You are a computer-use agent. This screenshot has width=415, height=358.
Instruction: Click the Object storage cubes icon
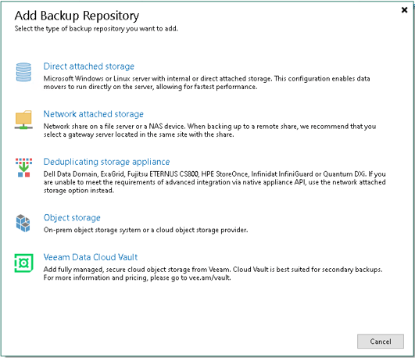[23, 224]
